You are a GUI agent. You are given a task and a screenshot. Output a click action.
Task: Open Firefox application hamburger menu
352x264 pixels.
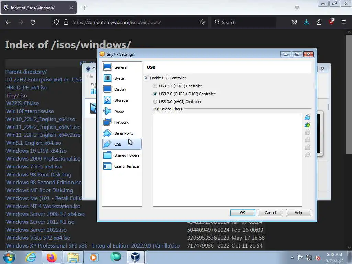(x=344, y=22)
